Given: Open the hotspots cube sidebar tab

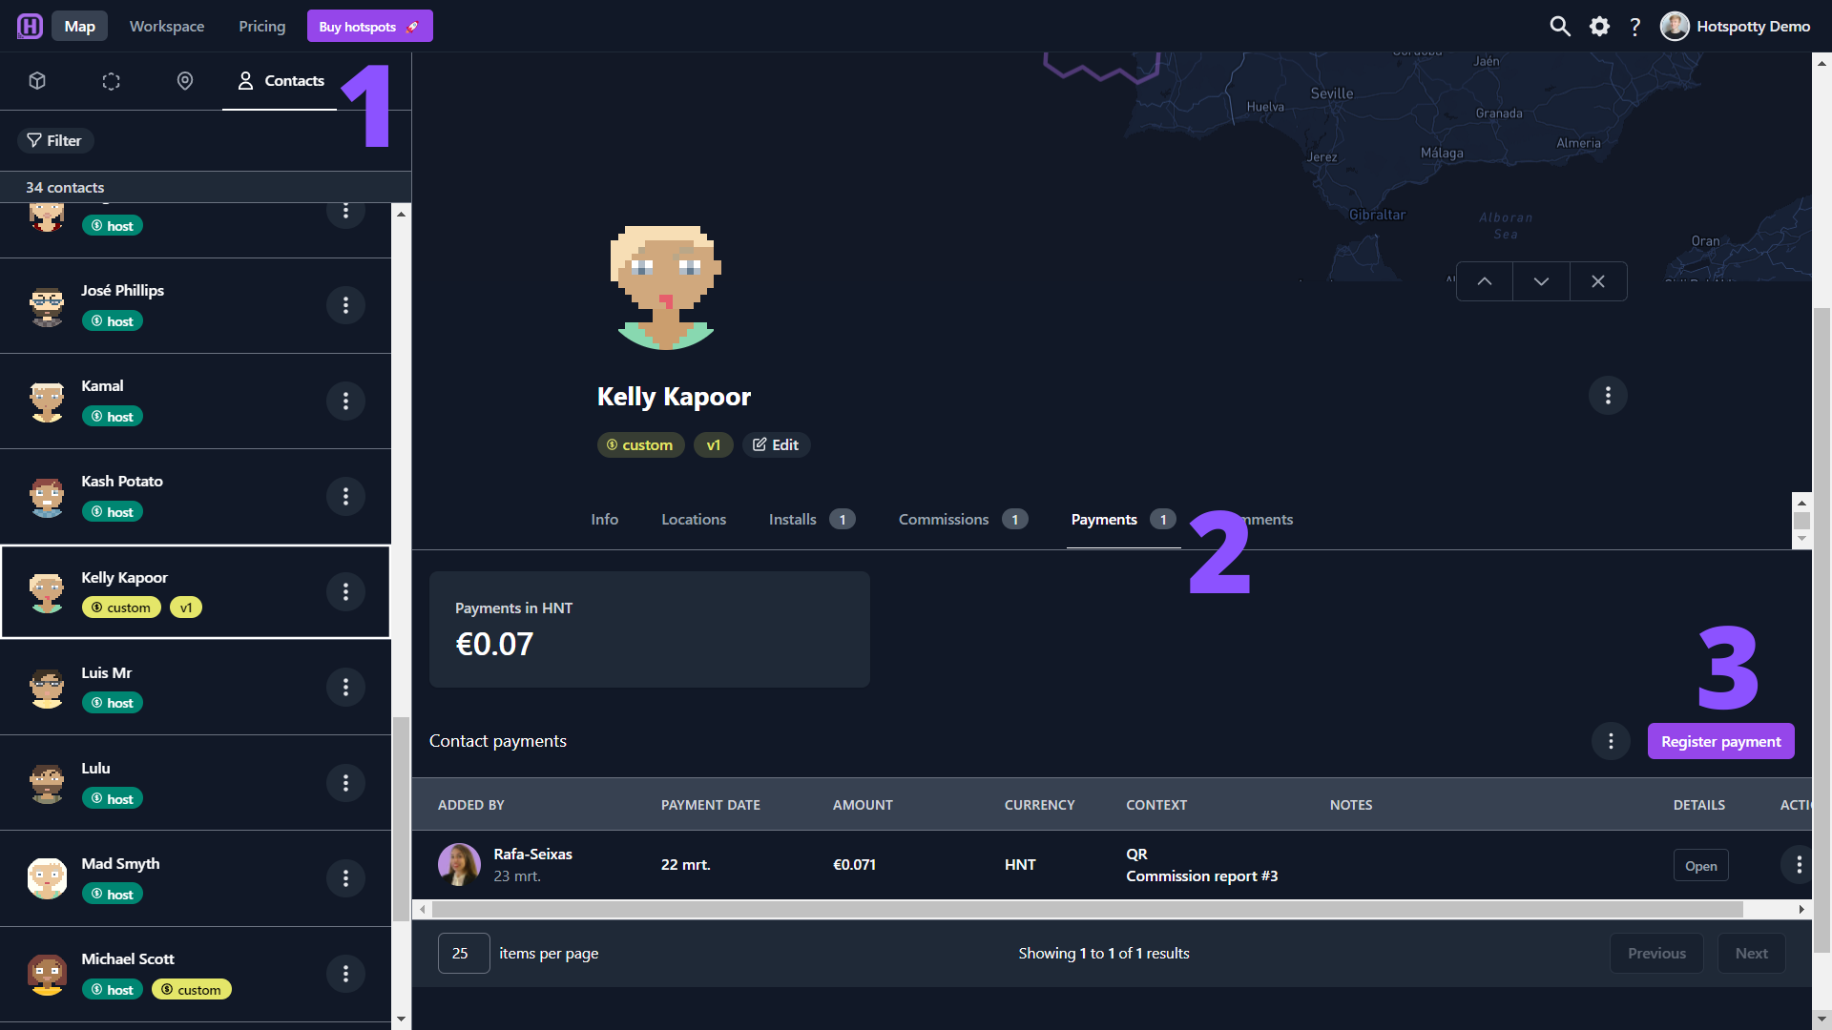Looking at the screenshot, I should point(37,81).
